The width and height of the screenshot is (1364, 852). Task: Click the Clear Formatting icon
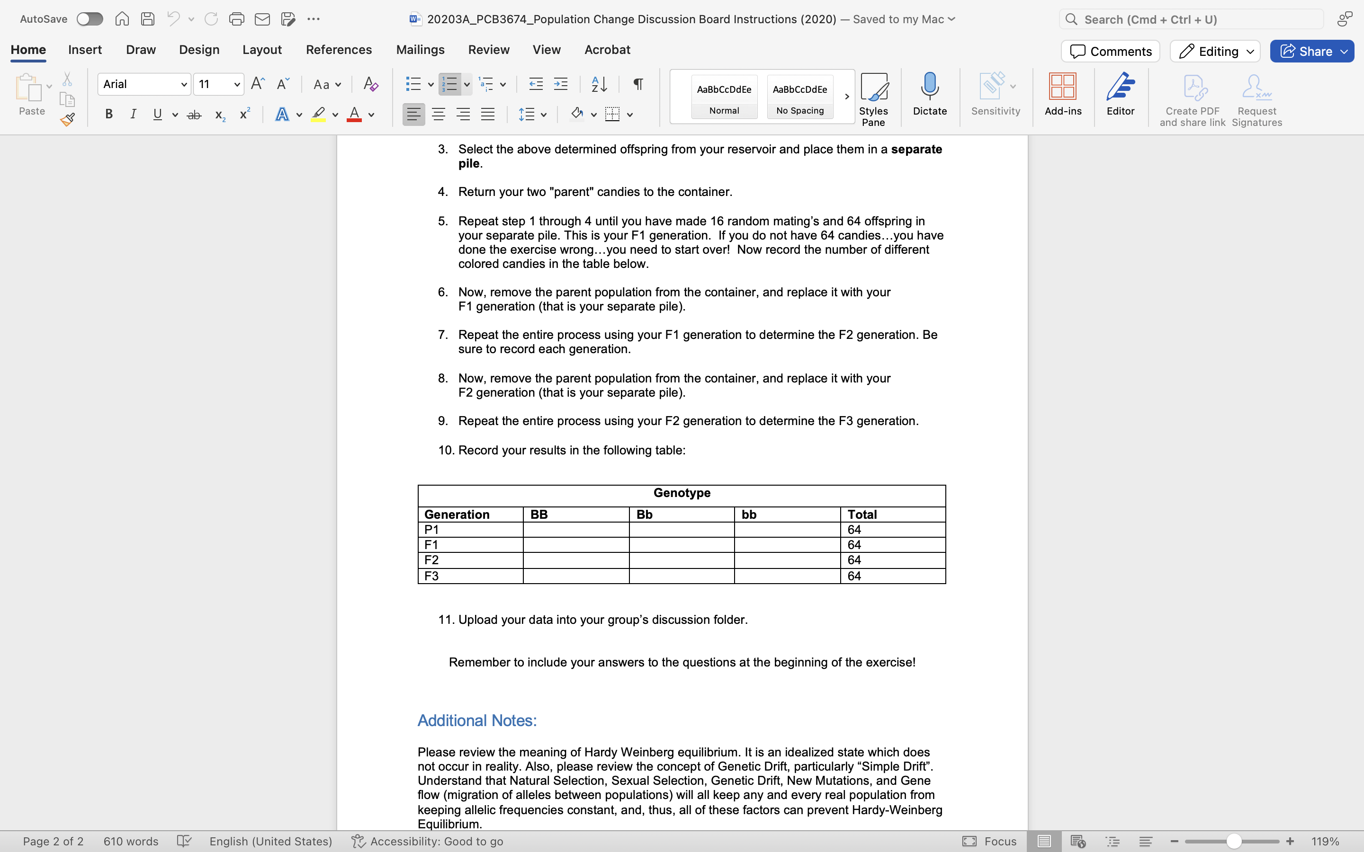pyautogui.click(x=370, y=85)
